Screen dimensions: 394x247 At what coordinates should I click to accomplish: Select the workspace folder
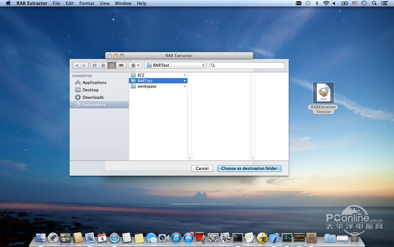146,86
